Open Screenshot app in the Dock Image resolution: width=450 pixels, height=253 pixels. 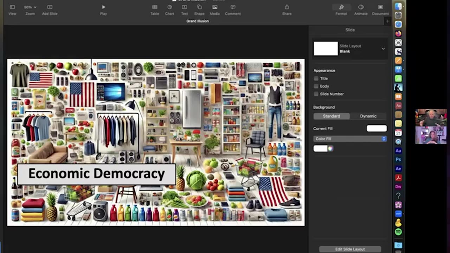(398, 43)
